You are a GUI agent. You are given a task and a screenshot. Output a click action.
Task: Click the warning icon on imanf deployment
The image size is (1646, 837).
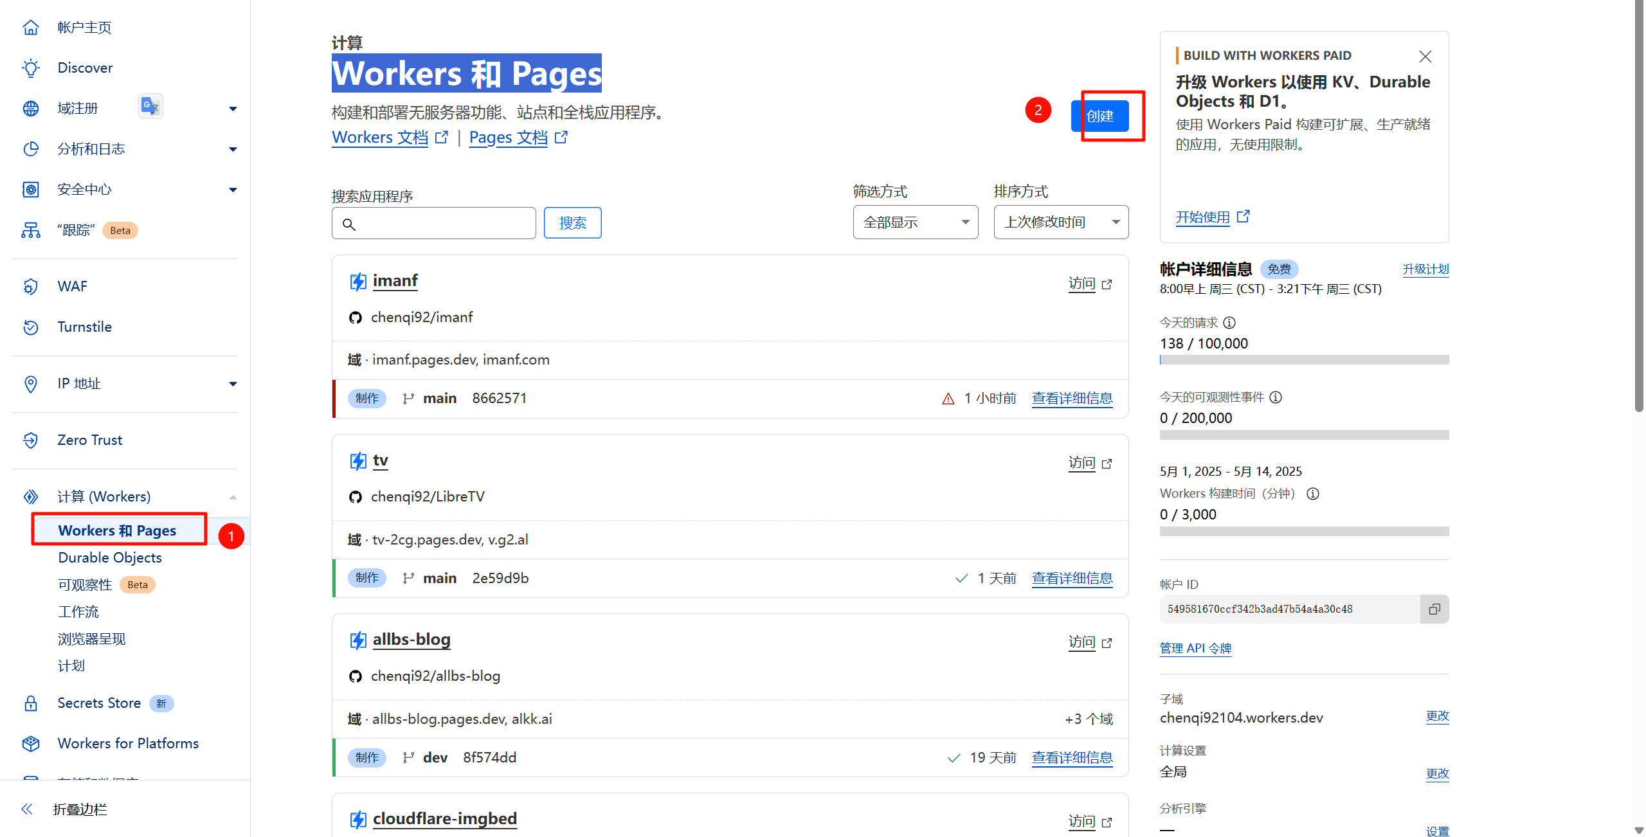(948, 399)
